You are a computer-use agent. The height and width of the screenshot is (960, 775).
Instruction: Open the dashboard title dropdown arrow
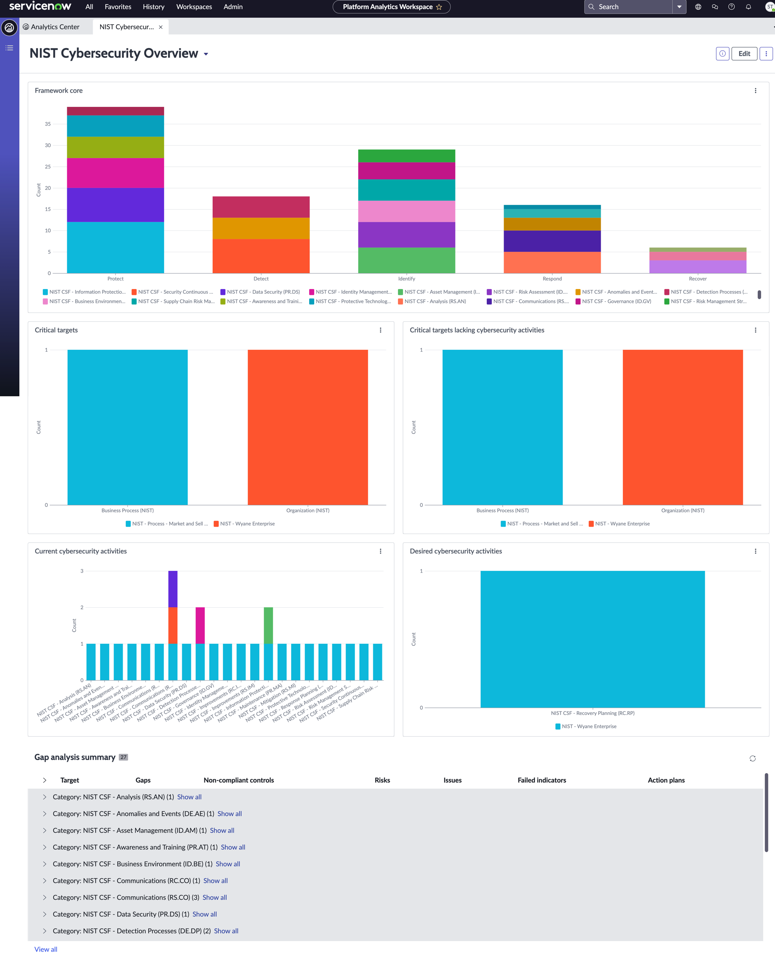point(206,54)
